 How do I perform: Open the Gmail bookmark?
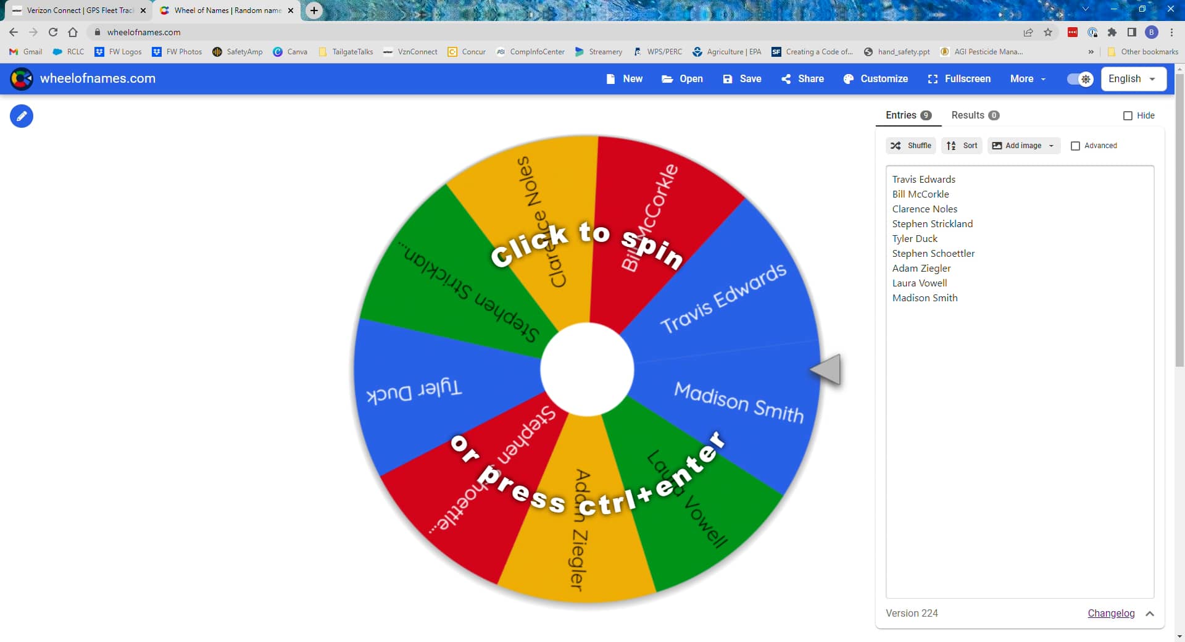click(25, 52)
